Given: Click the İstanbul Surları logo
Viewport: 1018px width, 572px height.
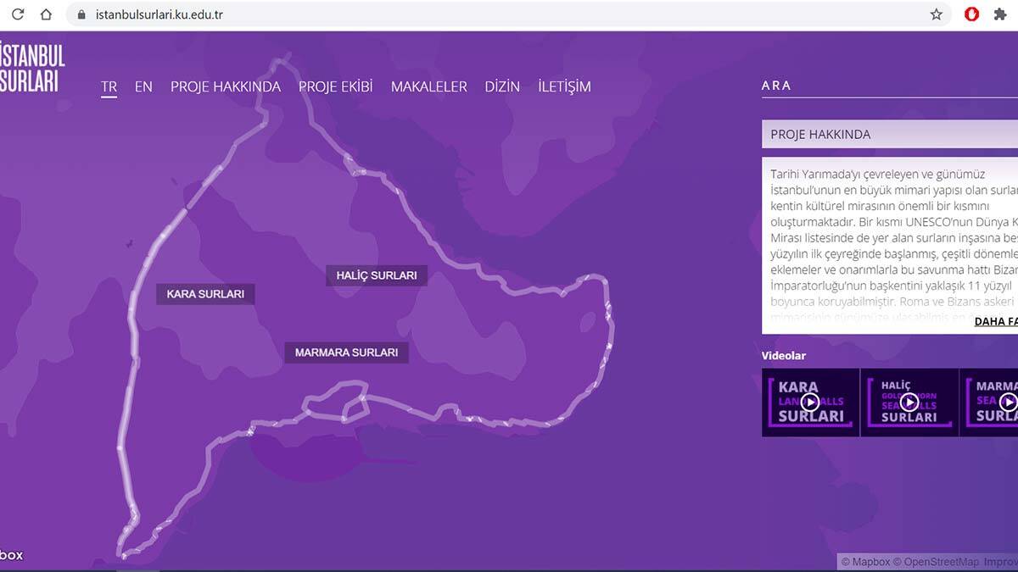Looking at the screenshot, I should 32,68.
